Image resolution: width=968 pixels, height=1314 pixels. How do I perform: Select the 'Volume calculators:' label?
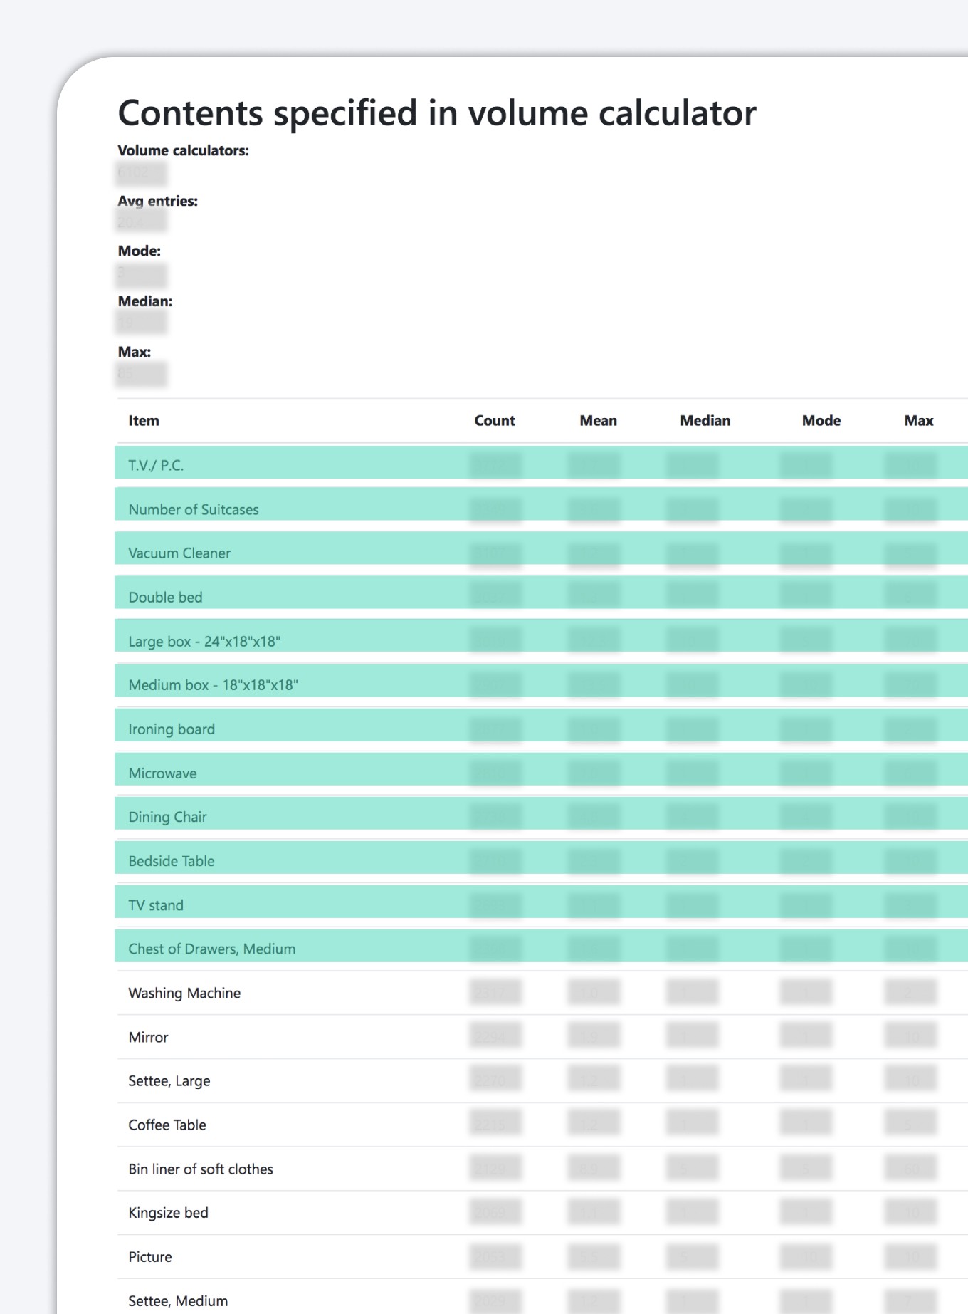coord(184,150)
